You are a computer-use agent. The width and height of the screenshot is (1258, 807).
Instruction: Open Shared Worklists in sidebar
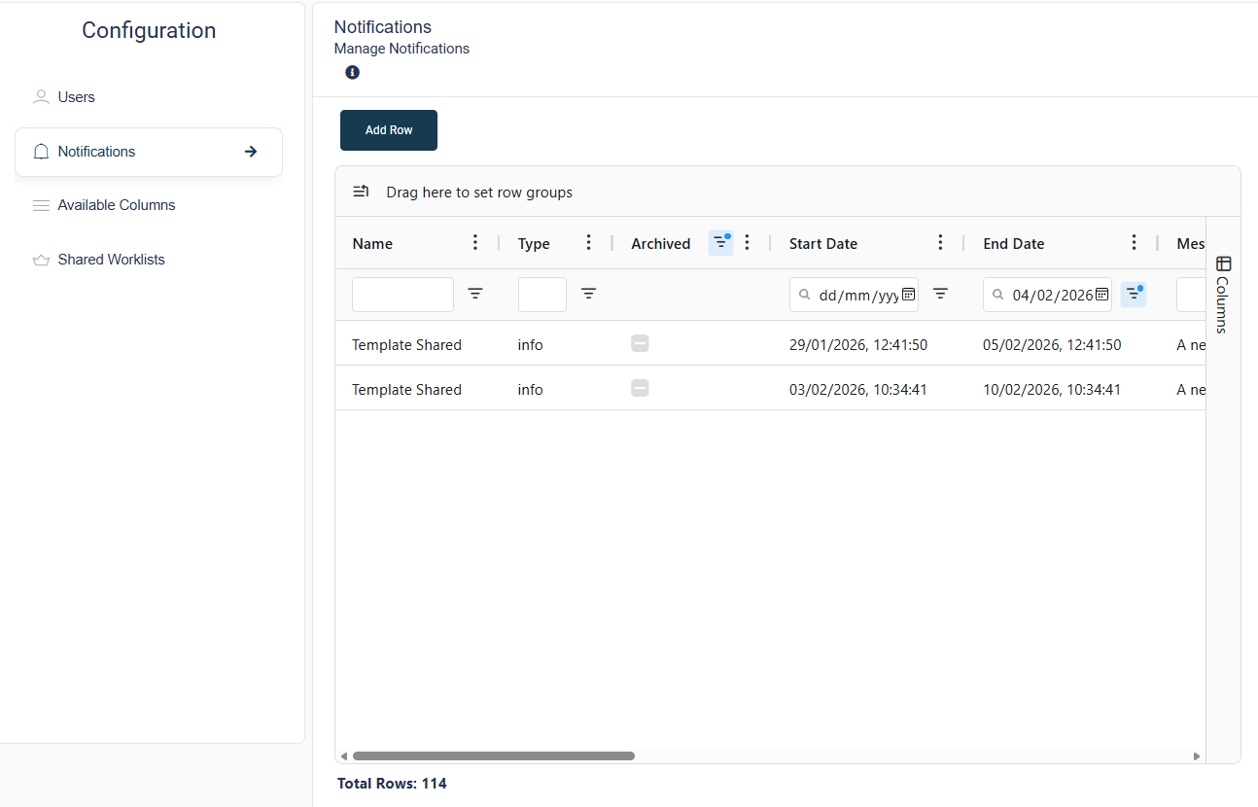(111, 260)
